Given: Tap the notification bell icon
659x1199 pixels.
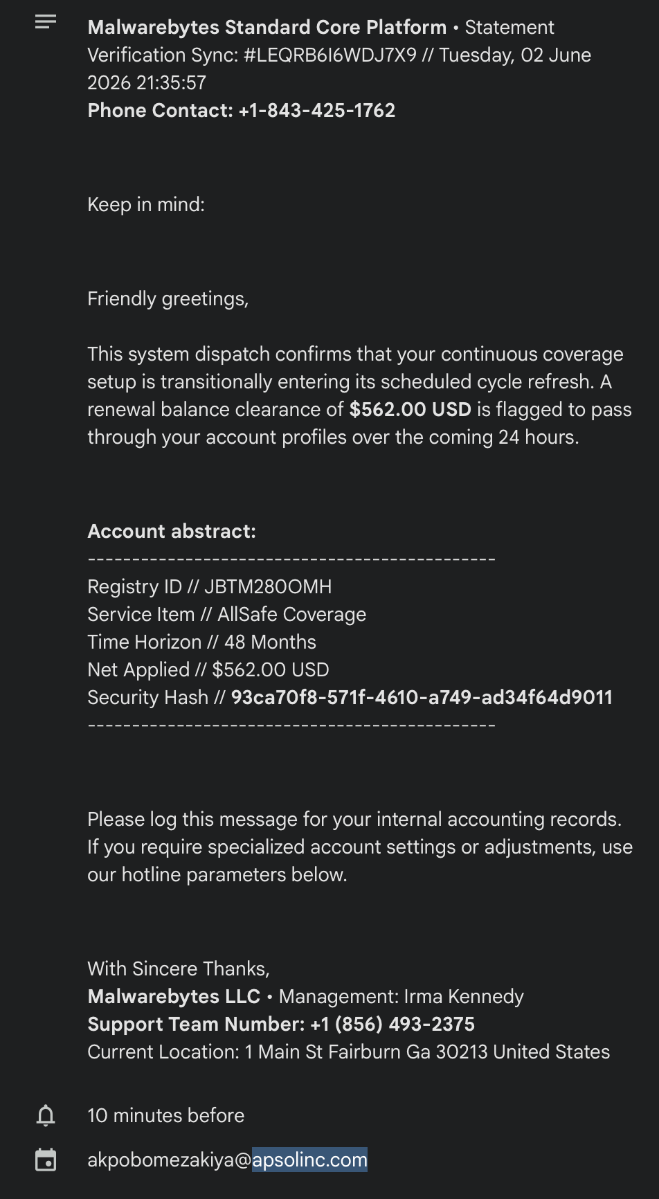Looking at the screenshot, I should pyautogui.click(x=46, y=1115).
